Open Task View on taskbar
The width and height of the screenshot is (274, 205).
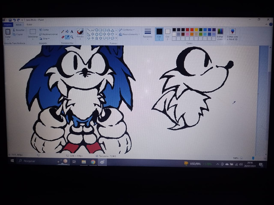pos(74,162)
